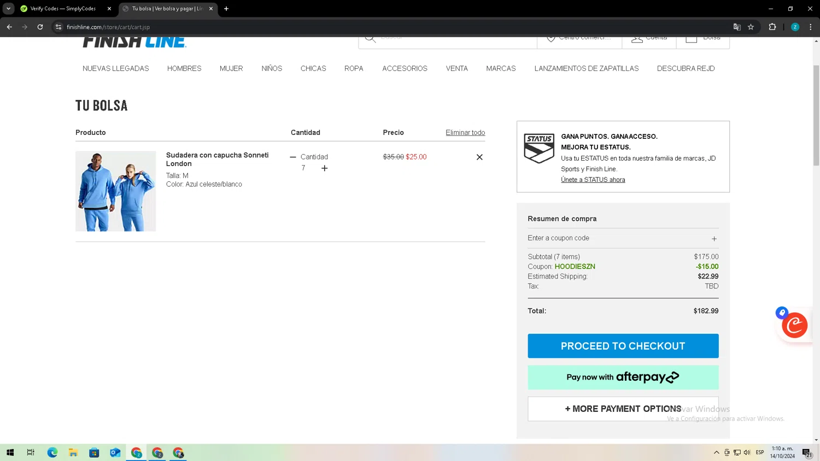This screenshot has width=820, height=461.
Task: Reload the current page
Action: (x=40, y=27)
